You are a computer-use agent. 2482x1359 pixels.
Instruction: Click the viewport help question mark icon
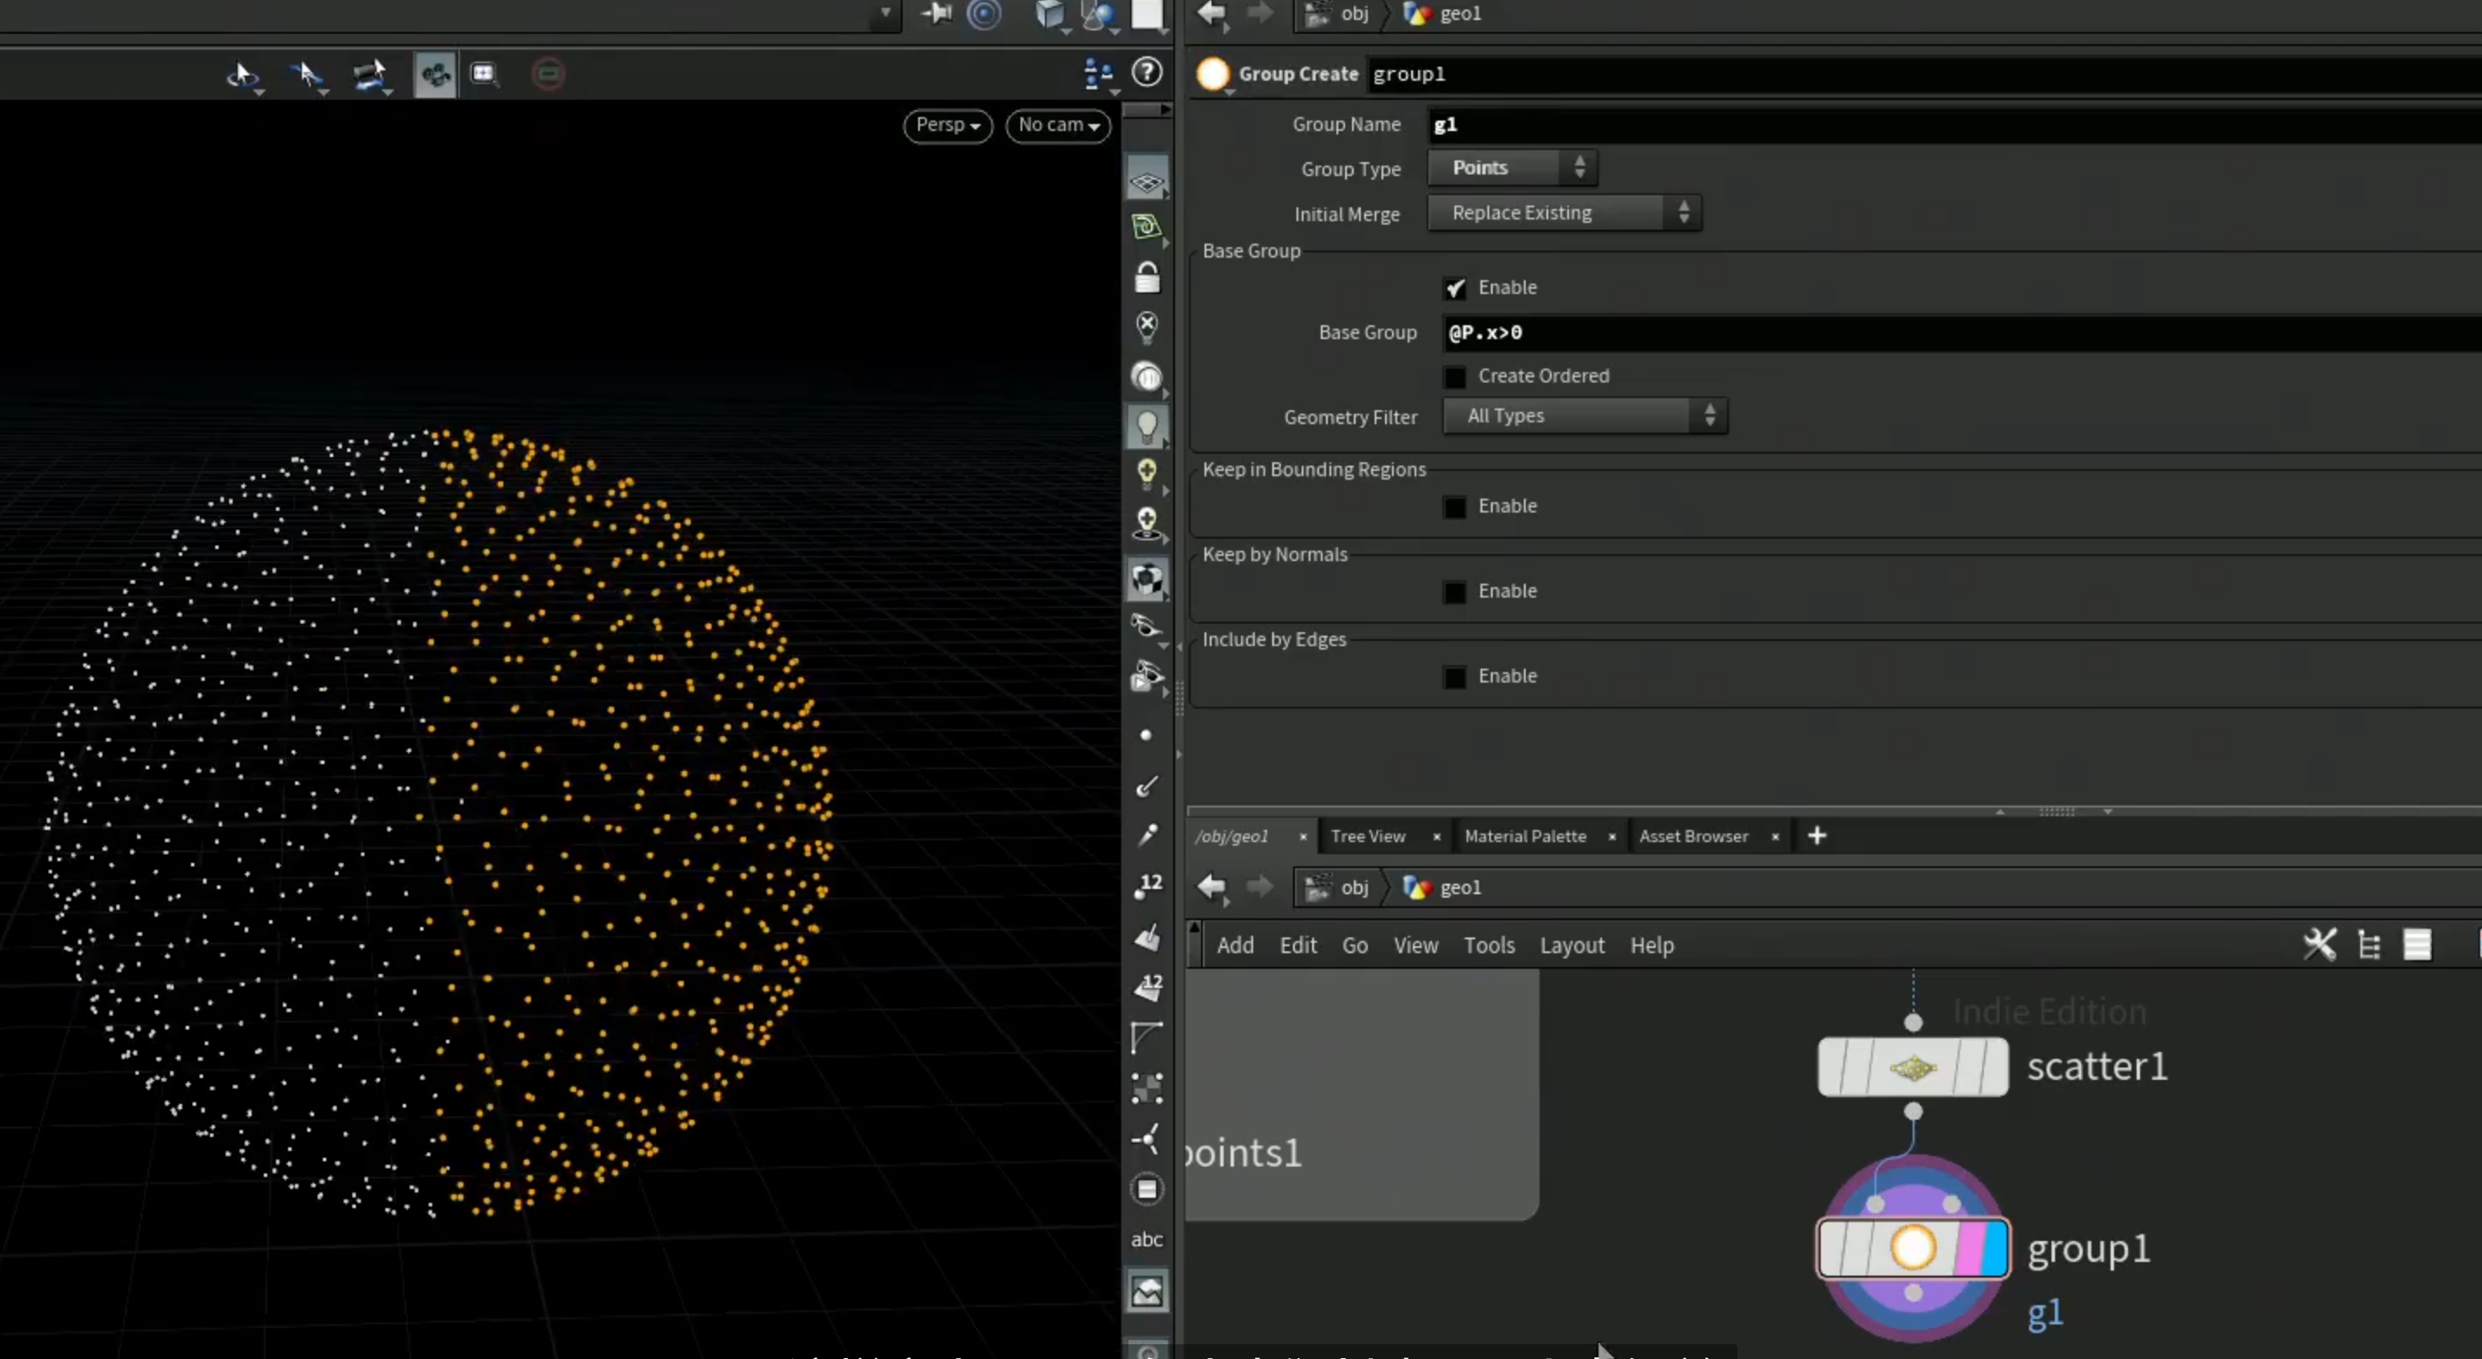1146,72
